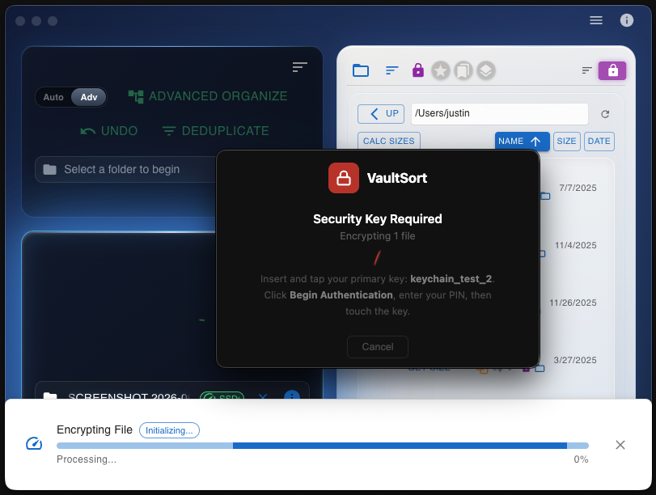The height and width of the screenshot is (495, 656).
Task: Select the row dated 11/26/2025
Action: pos(573,302)
